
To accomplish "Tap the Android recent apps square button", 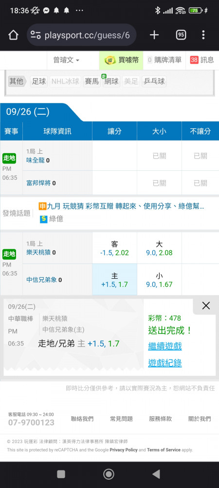I will (x=61, y=474).
